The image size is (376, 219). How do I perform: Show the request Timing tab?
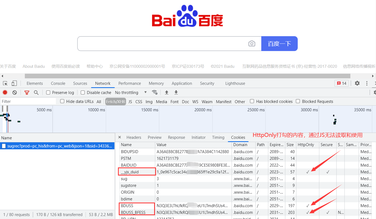click(x=218, y=137)
